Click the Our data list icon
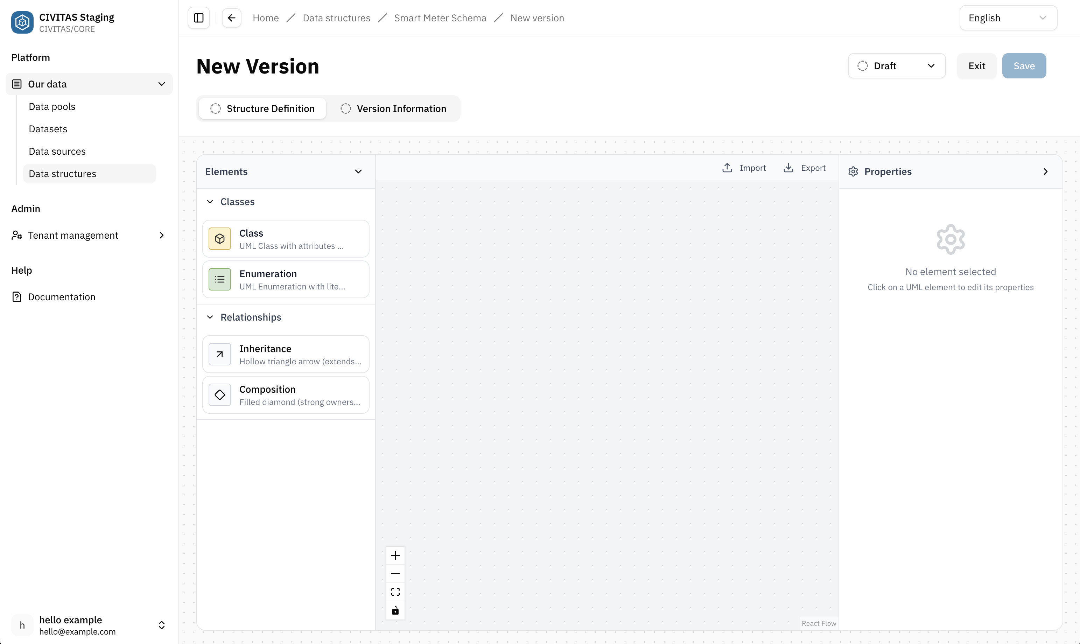The image size is (1080, 644). (16, 84)
